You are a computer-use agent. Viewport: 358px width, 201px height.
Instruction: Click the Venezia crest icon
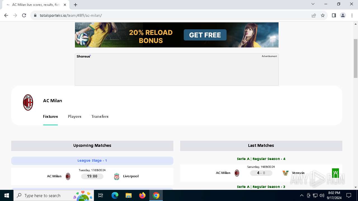[285, 173]
